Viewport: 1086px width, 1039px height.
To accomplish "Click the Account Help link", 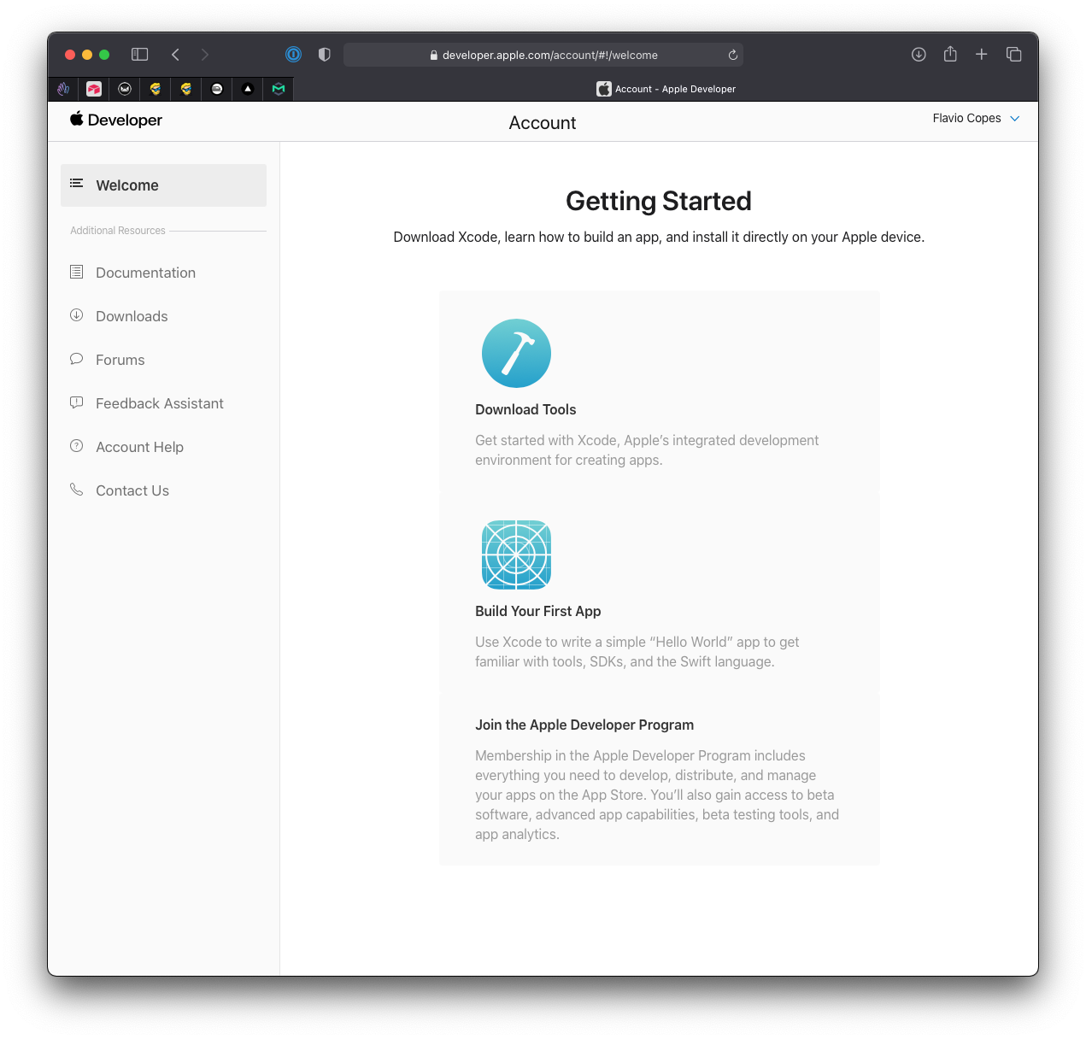I will pos(139,447).
